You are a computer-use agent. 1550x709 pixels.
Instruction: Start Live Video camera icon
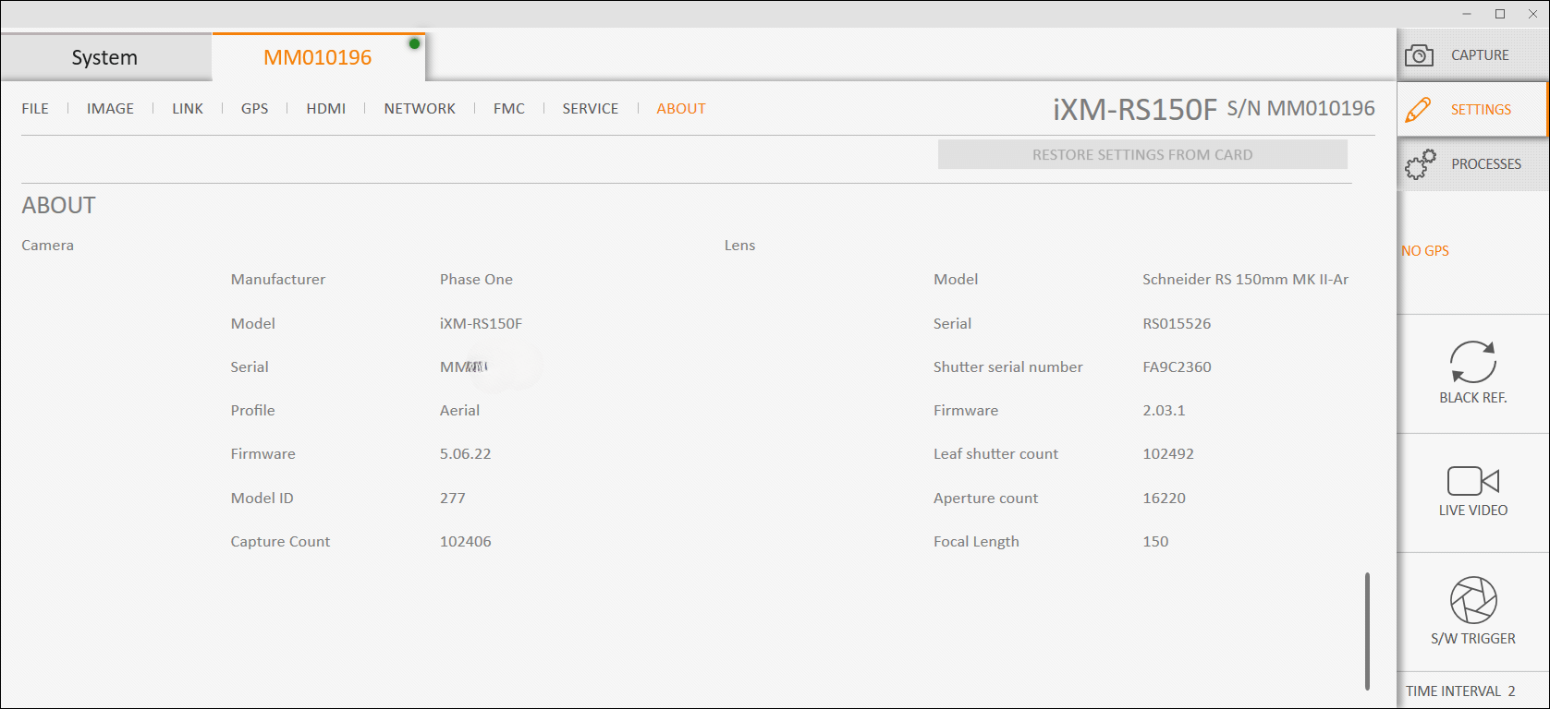(1472, 481)
